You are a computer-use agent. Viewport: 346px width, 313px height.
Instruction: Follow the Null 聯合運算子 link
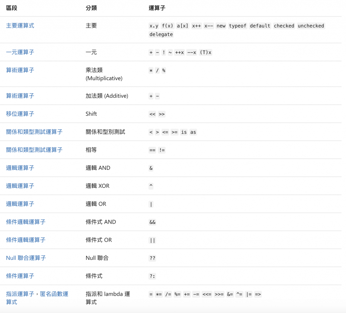point(26,258)
